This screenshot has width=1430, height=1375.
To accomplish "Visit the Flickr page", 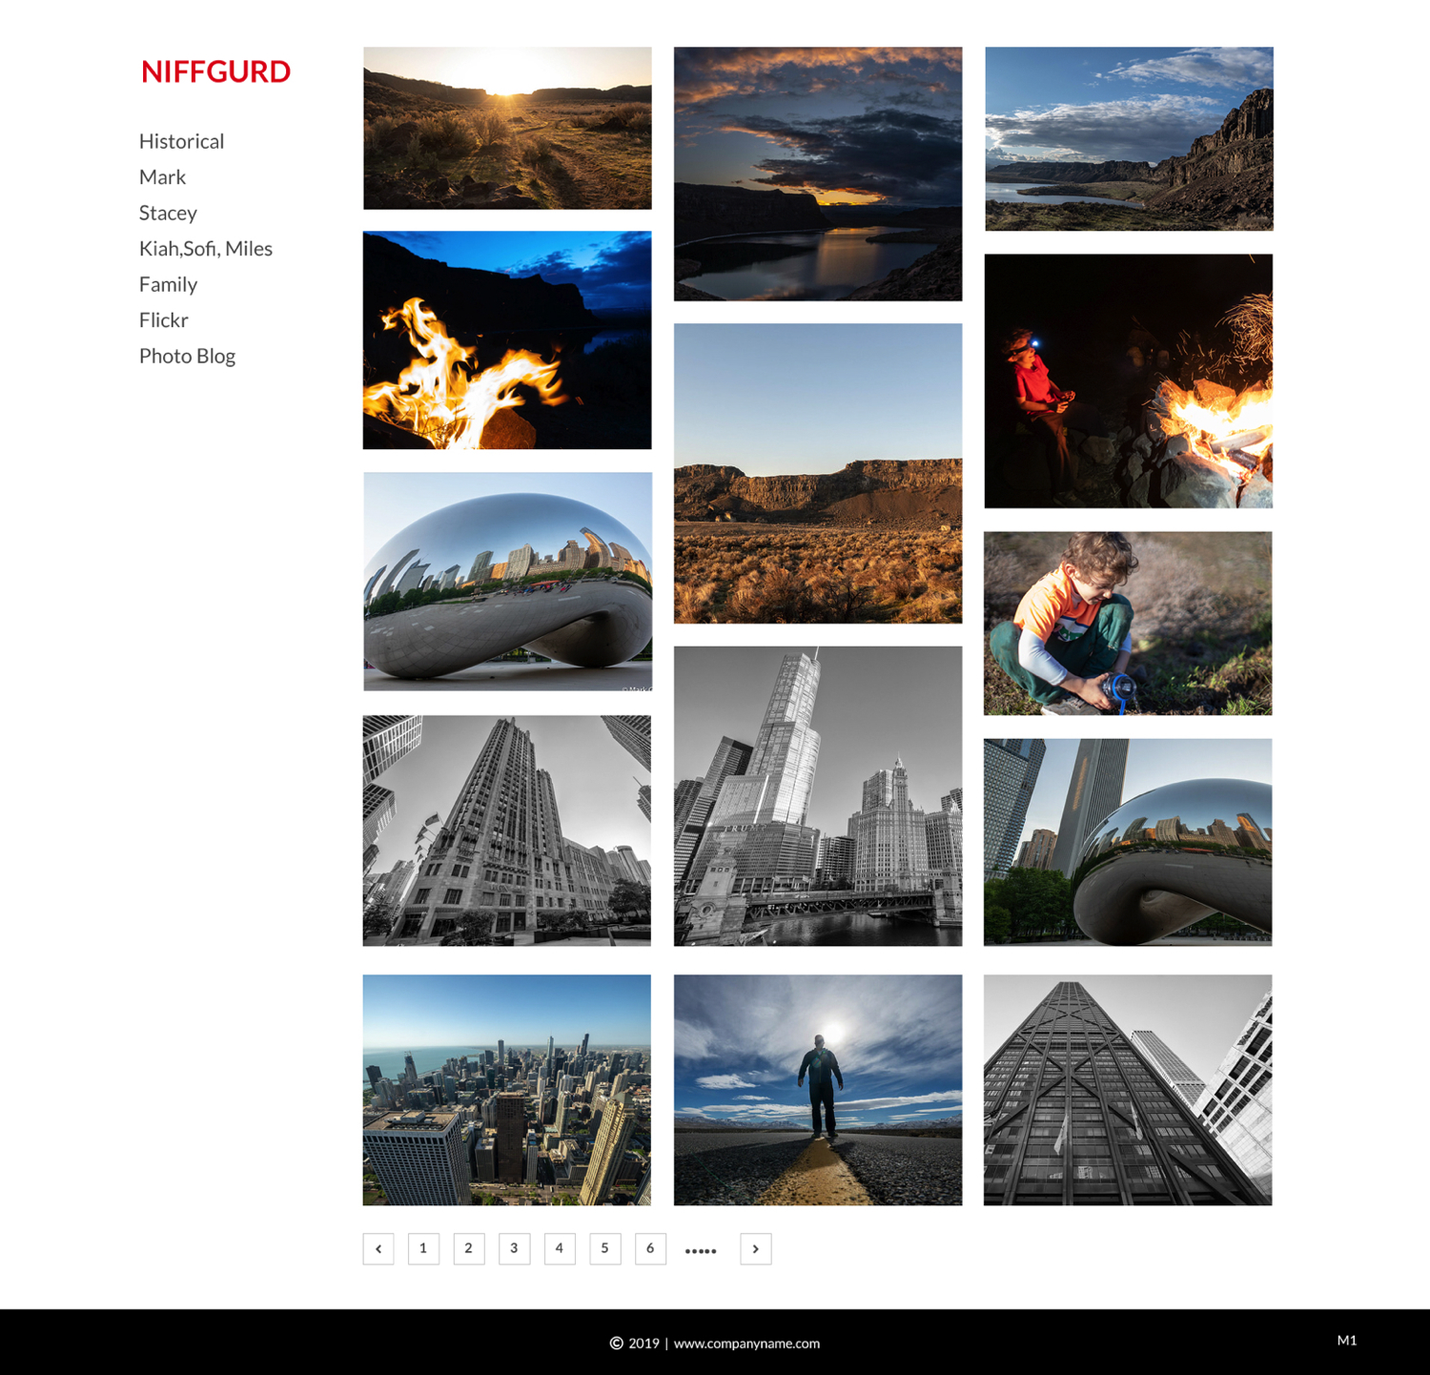I will click(163, 319).
